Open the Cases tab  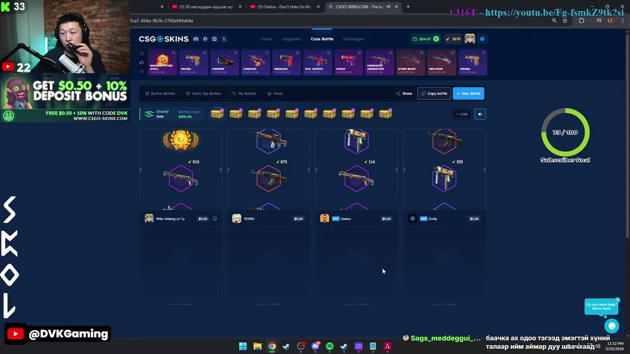click(267, 39)
